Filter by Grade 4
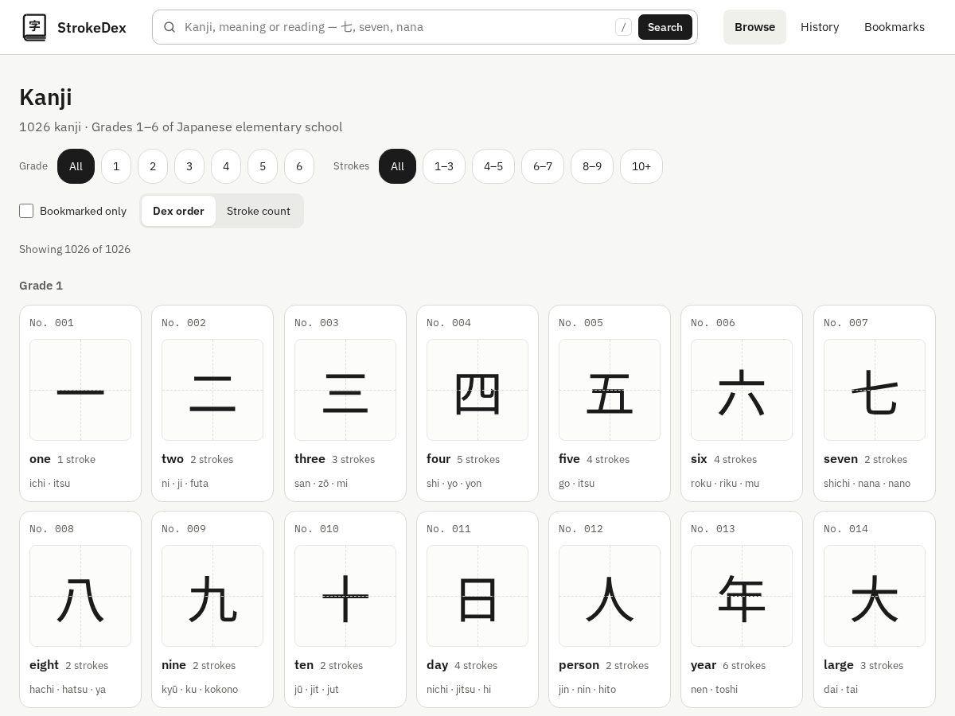The height and width of the screenshot is (716, 955). [x=226, y=166]
